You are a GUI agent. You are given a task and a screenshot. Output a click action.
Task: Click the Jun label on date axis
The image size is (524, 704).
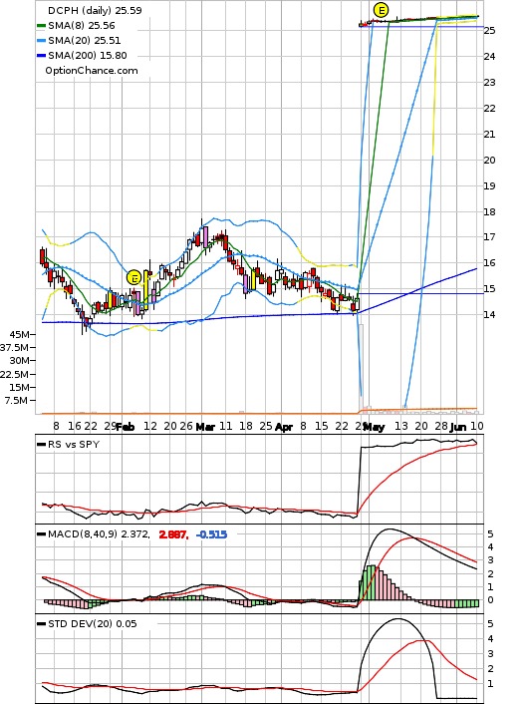[457, 427]
